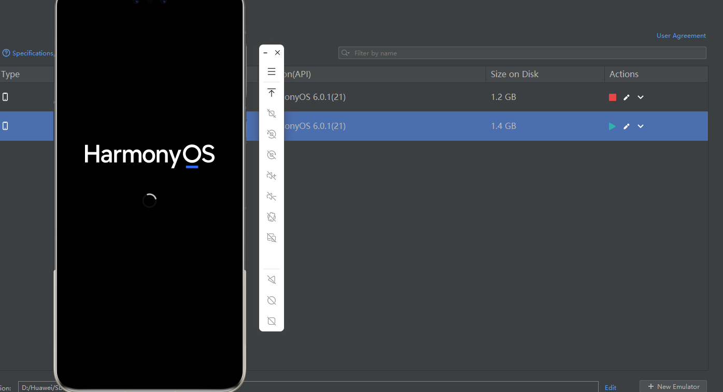The width and height of the screenshot is (723, 392).
Task: Expand more actions for 1.2 GB emulator
Action: tap(641, 97)
